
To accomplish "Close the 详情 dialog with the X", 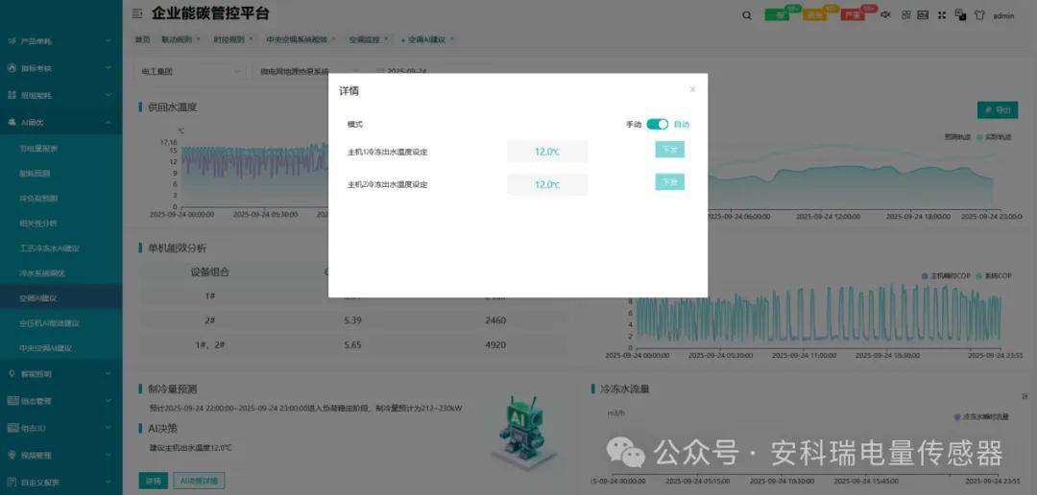I will 692,89.
